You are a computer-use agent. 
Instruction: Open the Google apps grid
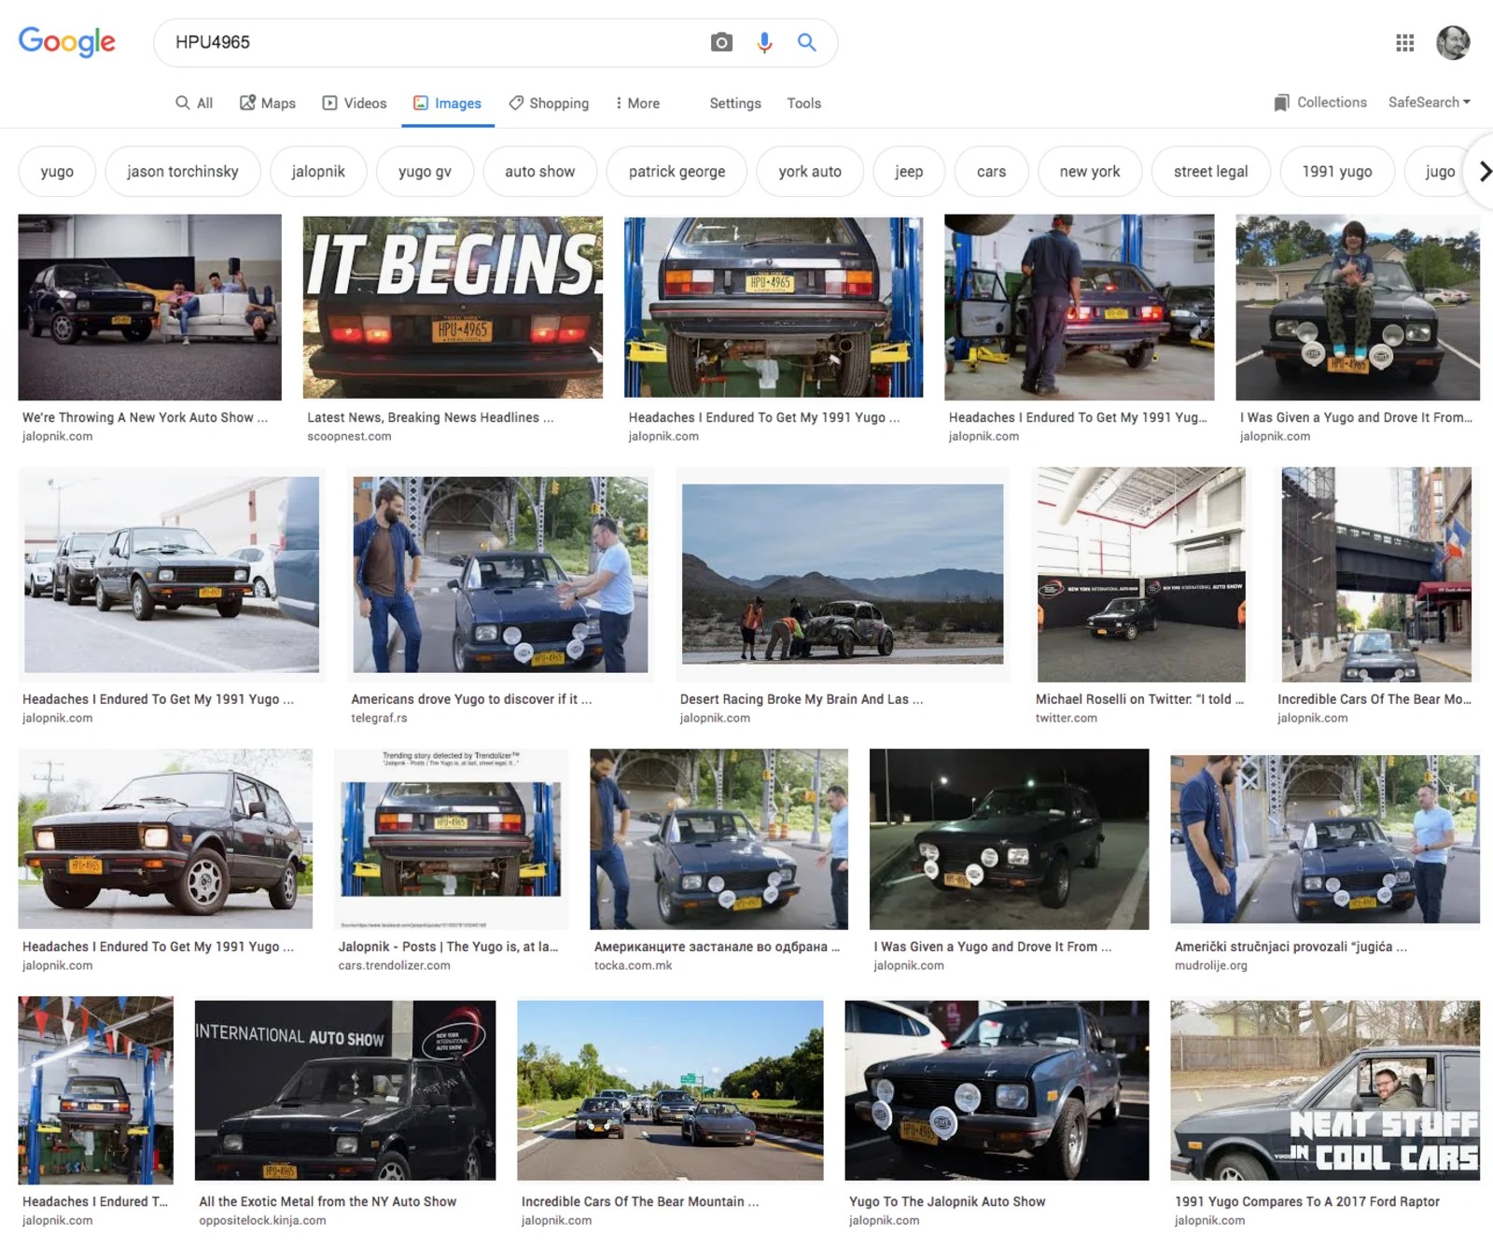click(1404, 42)
